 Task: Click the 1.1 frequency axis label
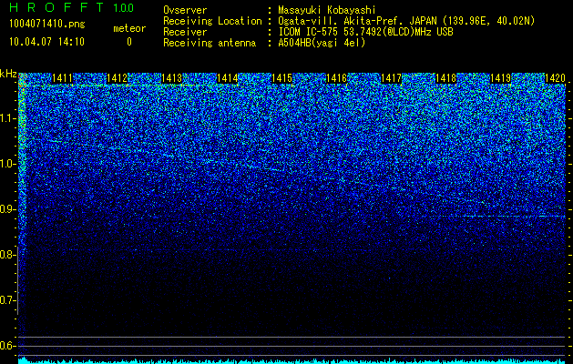[8, 118]
